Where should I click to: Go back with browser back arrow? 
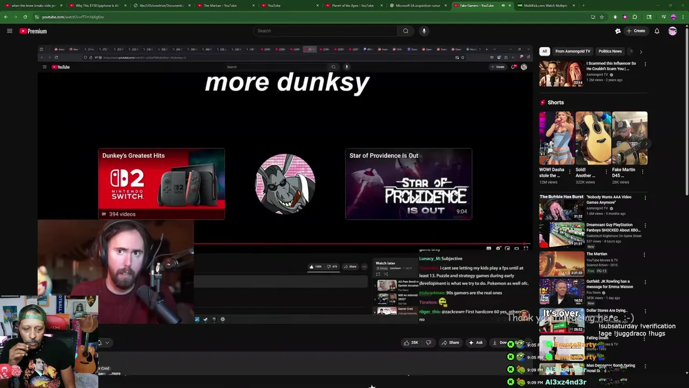[x=6, y=17]
